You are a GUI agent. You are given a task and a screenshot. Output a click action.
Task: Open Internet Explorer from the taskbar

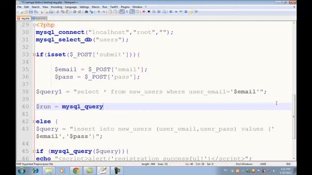[x=36, y=171]
